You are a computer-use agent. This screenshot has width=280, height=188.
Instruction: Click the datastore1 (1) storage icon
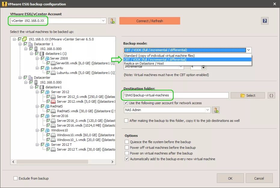42,54
